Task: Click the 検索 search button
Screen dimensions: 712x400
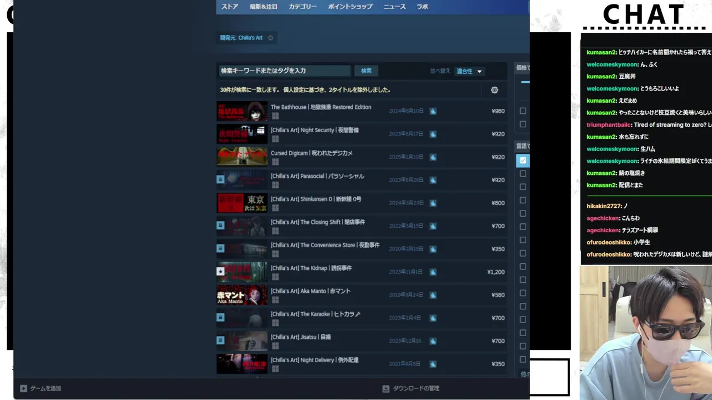Action: coord(366,71)
